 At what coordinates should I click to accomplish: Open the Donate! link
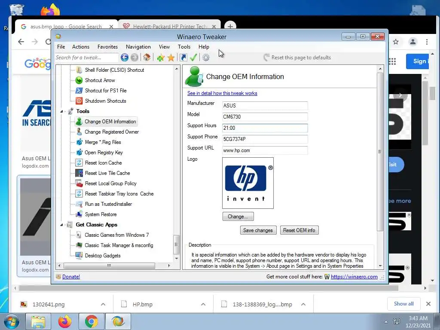[x=71, y=277]
